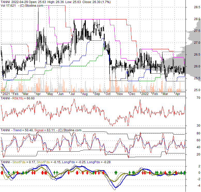The height and width of the screenshot is (192, 201).
Task: Click the 26.5 price axis label
Action: [197, 55]
